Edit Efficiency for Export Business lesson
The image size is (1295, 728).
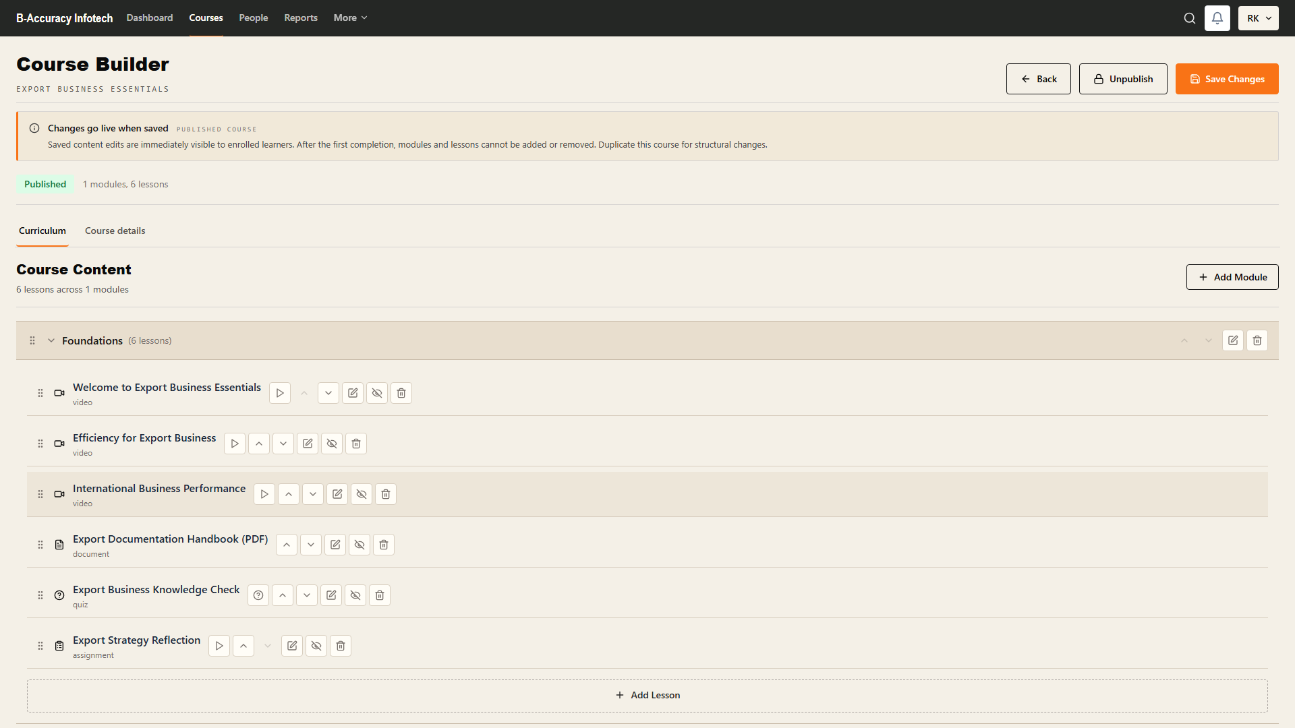[x=308, y=444]
